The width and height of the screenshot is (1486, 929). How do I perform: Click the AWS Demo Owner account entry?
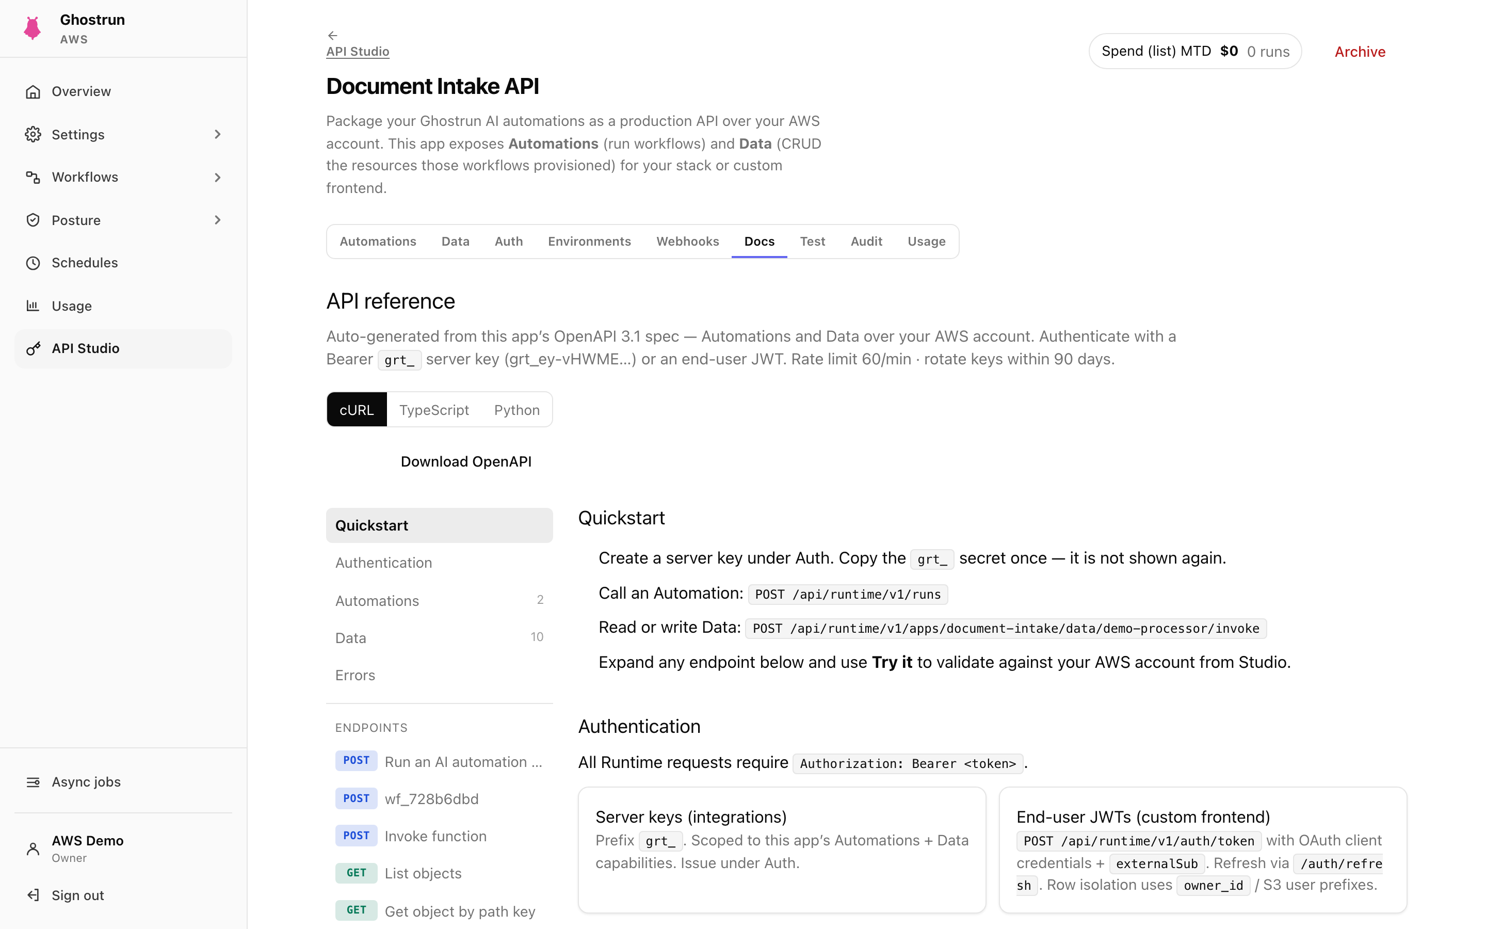[x=123, y=848]
